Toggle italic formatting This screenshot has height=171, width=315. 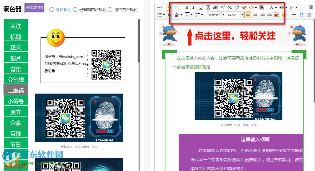pos(193,8)
